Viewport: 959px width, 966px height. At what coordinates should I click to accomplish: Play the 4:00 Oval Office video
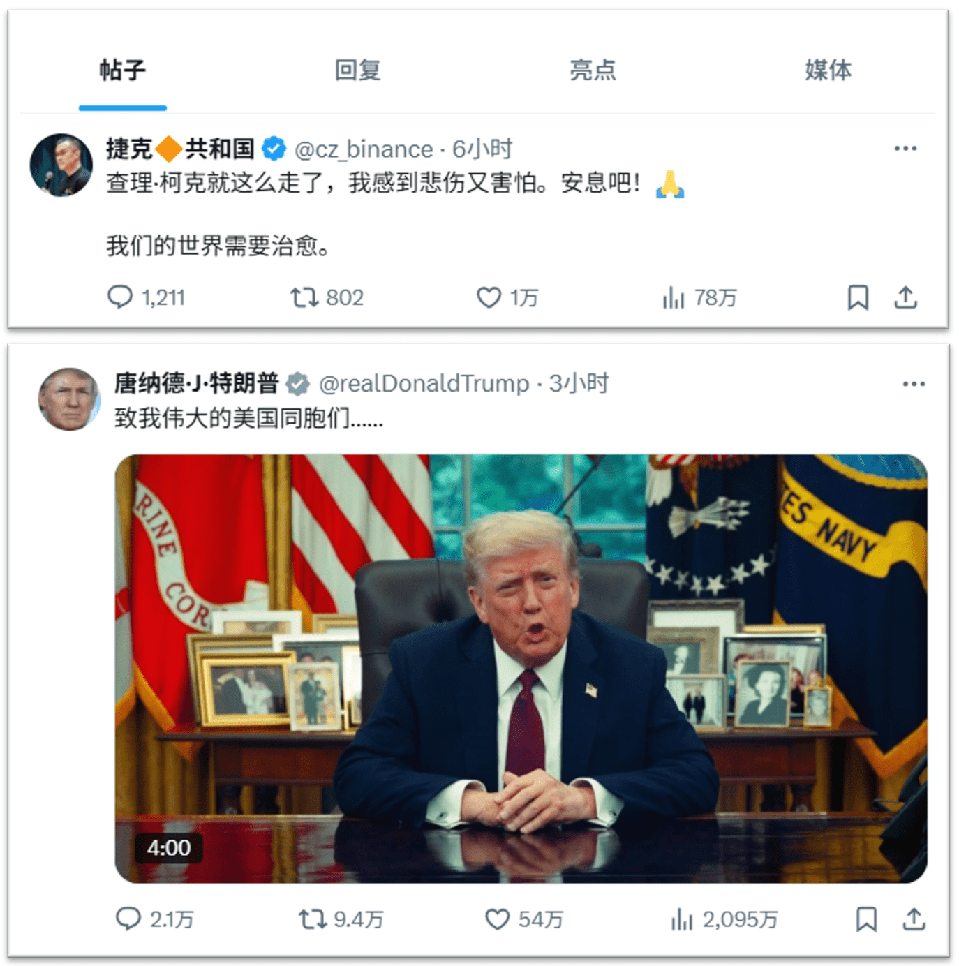[521, 669]
